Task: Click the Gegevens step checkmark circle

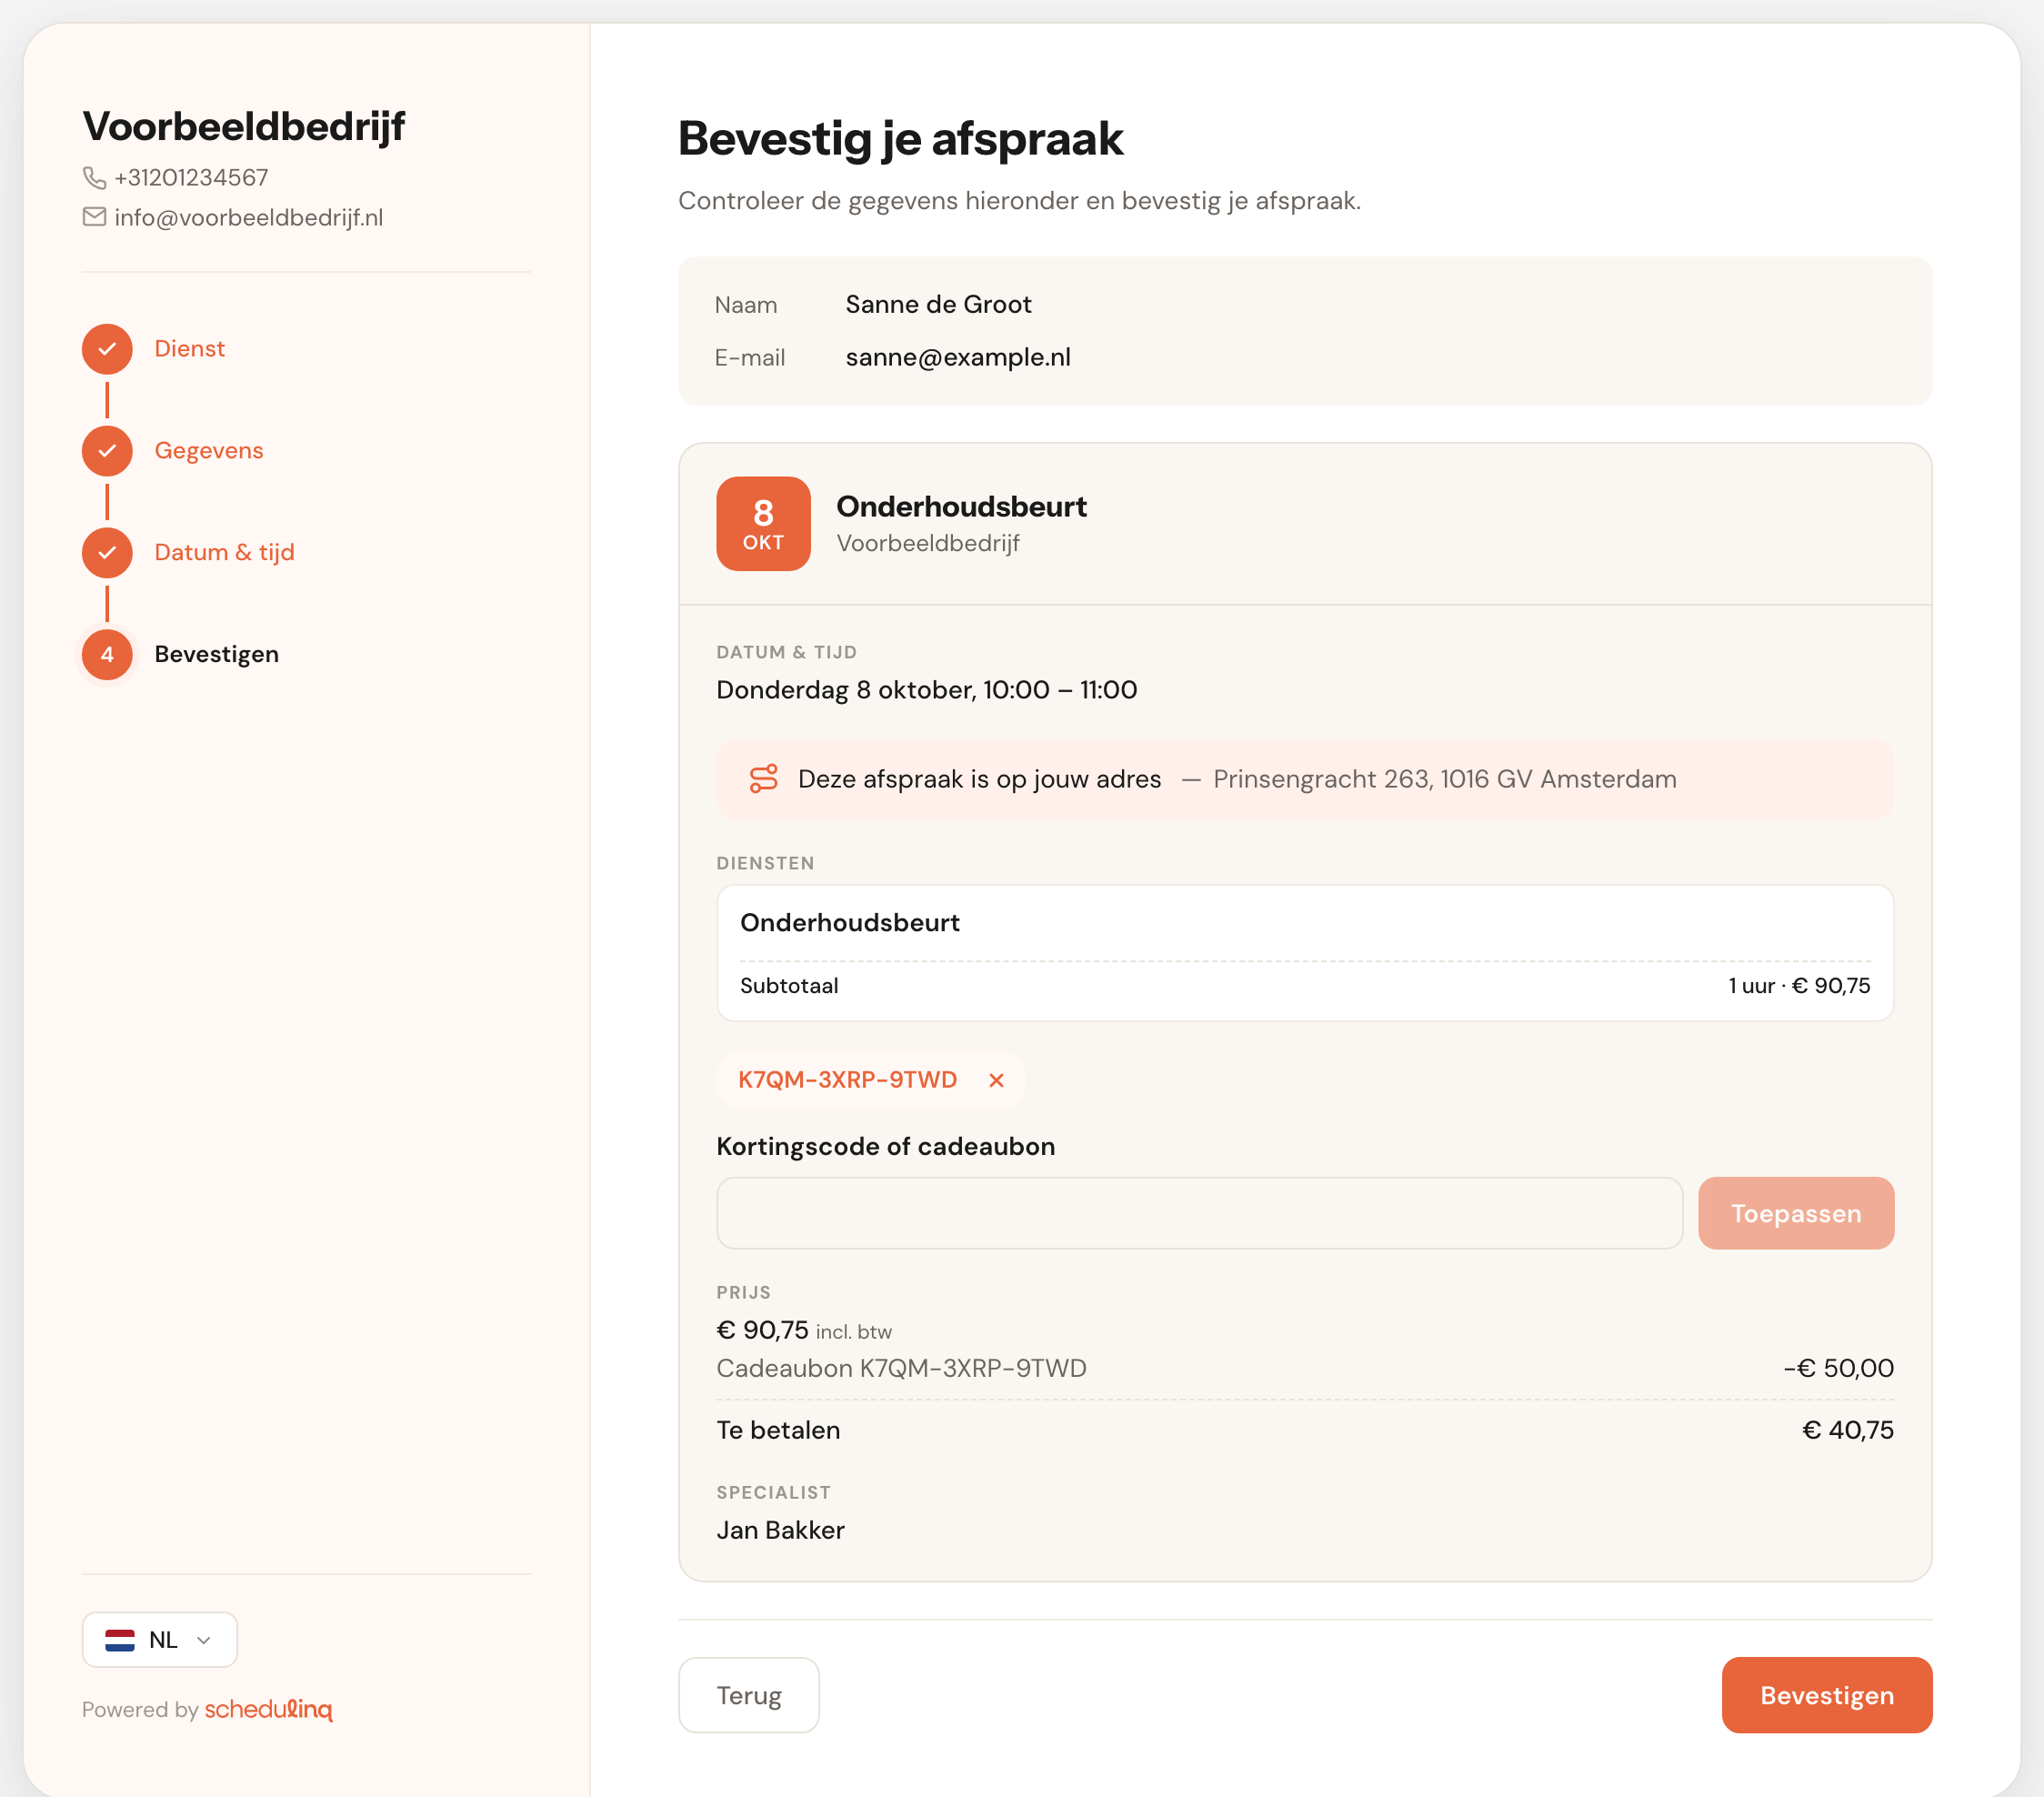Action: click(107, 451)
